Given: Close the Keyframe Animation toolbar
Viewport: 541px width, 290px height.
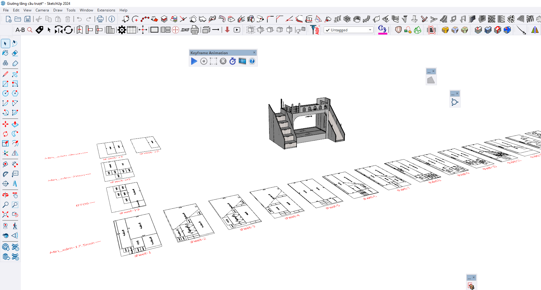Looking at the screenshot, I should point(254,52).
